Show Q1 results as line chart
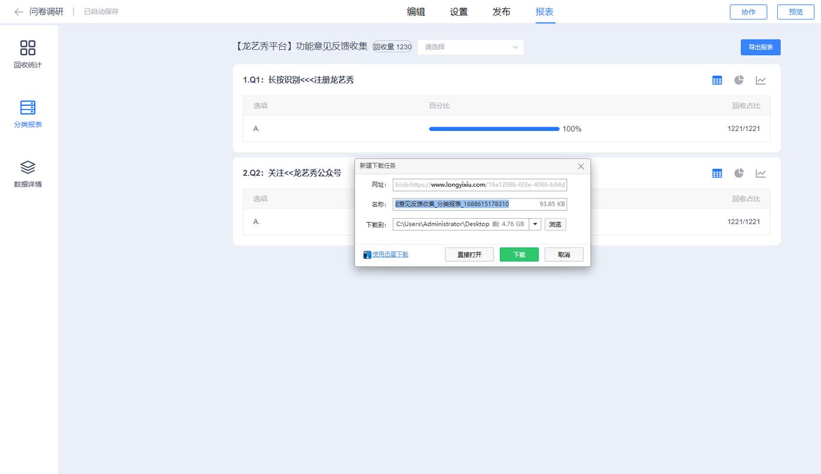 click(x=761, y=80)
